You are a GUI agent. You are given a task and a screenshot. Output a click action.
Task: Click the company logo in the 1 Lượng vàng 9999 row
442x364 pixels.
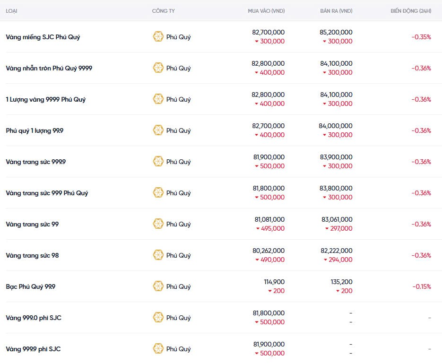(x=158, y=99)
